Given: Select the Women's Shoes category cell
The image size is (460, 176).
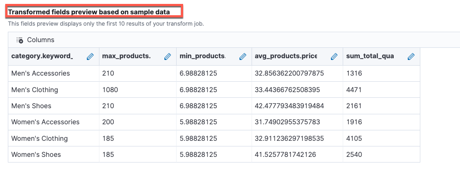Looking at the screenshot, I should (x=36, y=155).
